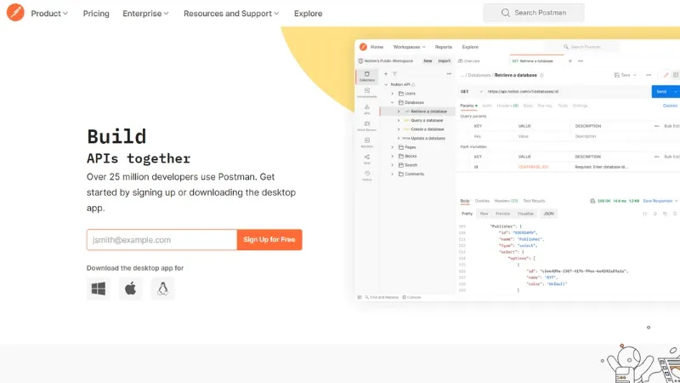680x383 pixels.
Task: Click Explore in the app preview top bar
Action: pos(470,47)
